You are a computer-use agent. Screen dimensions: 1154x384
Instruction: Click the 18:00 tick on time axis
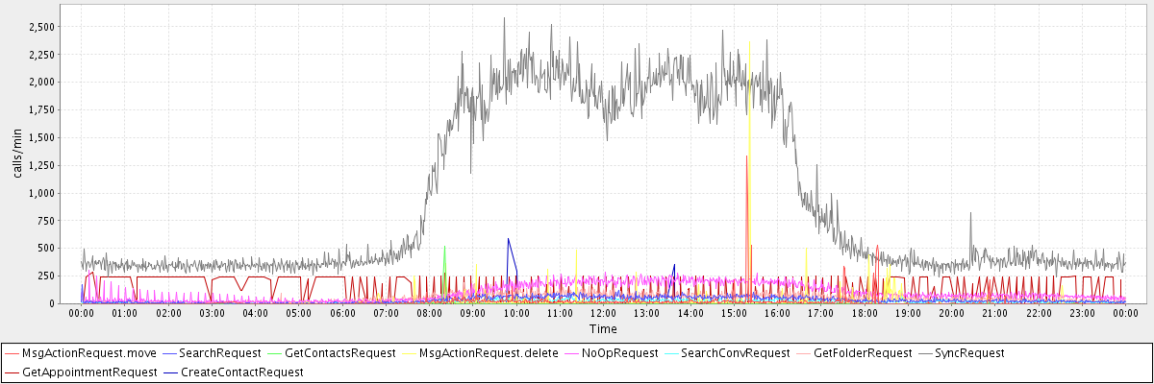865,313
